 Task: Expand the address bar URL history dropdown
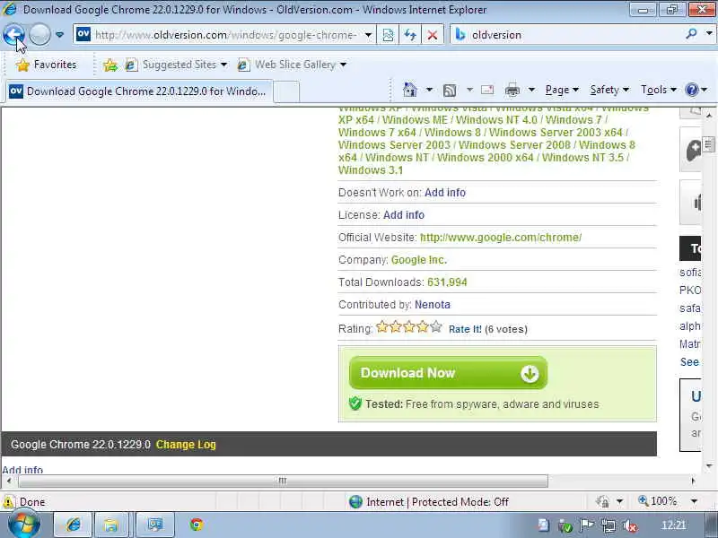(x=368, y=35)
